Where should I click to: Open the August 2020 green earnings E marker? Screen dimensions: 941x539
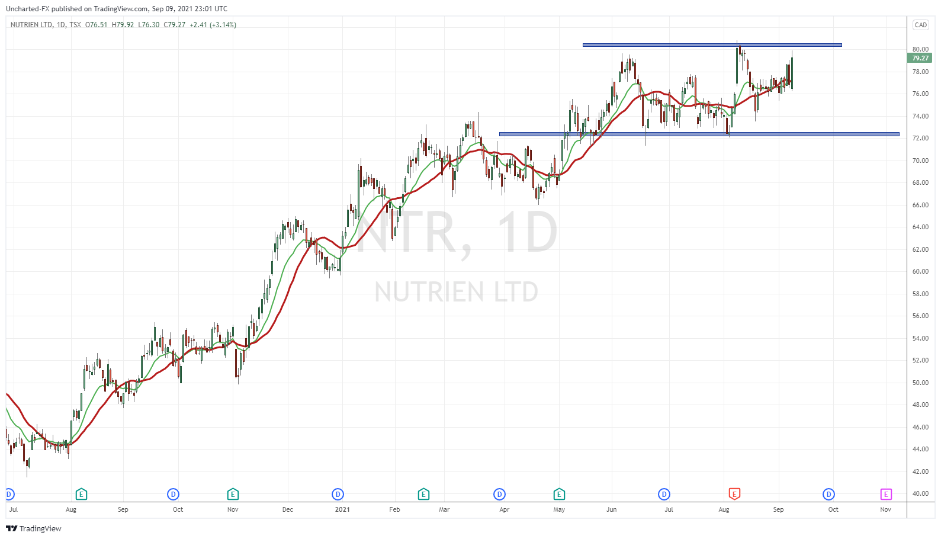[82, 494]
